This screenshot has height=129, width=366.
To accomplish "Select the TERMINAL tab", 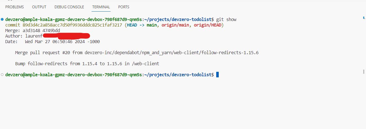I will pyautogui.click(x=101, y=7).
